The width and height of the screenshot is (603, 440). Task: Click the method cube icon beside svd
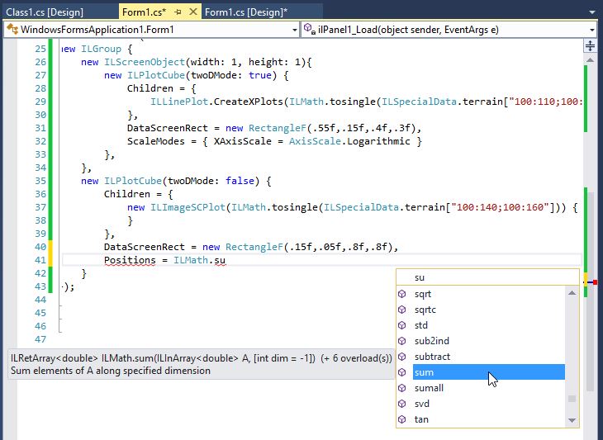click(x=402, y=404)
